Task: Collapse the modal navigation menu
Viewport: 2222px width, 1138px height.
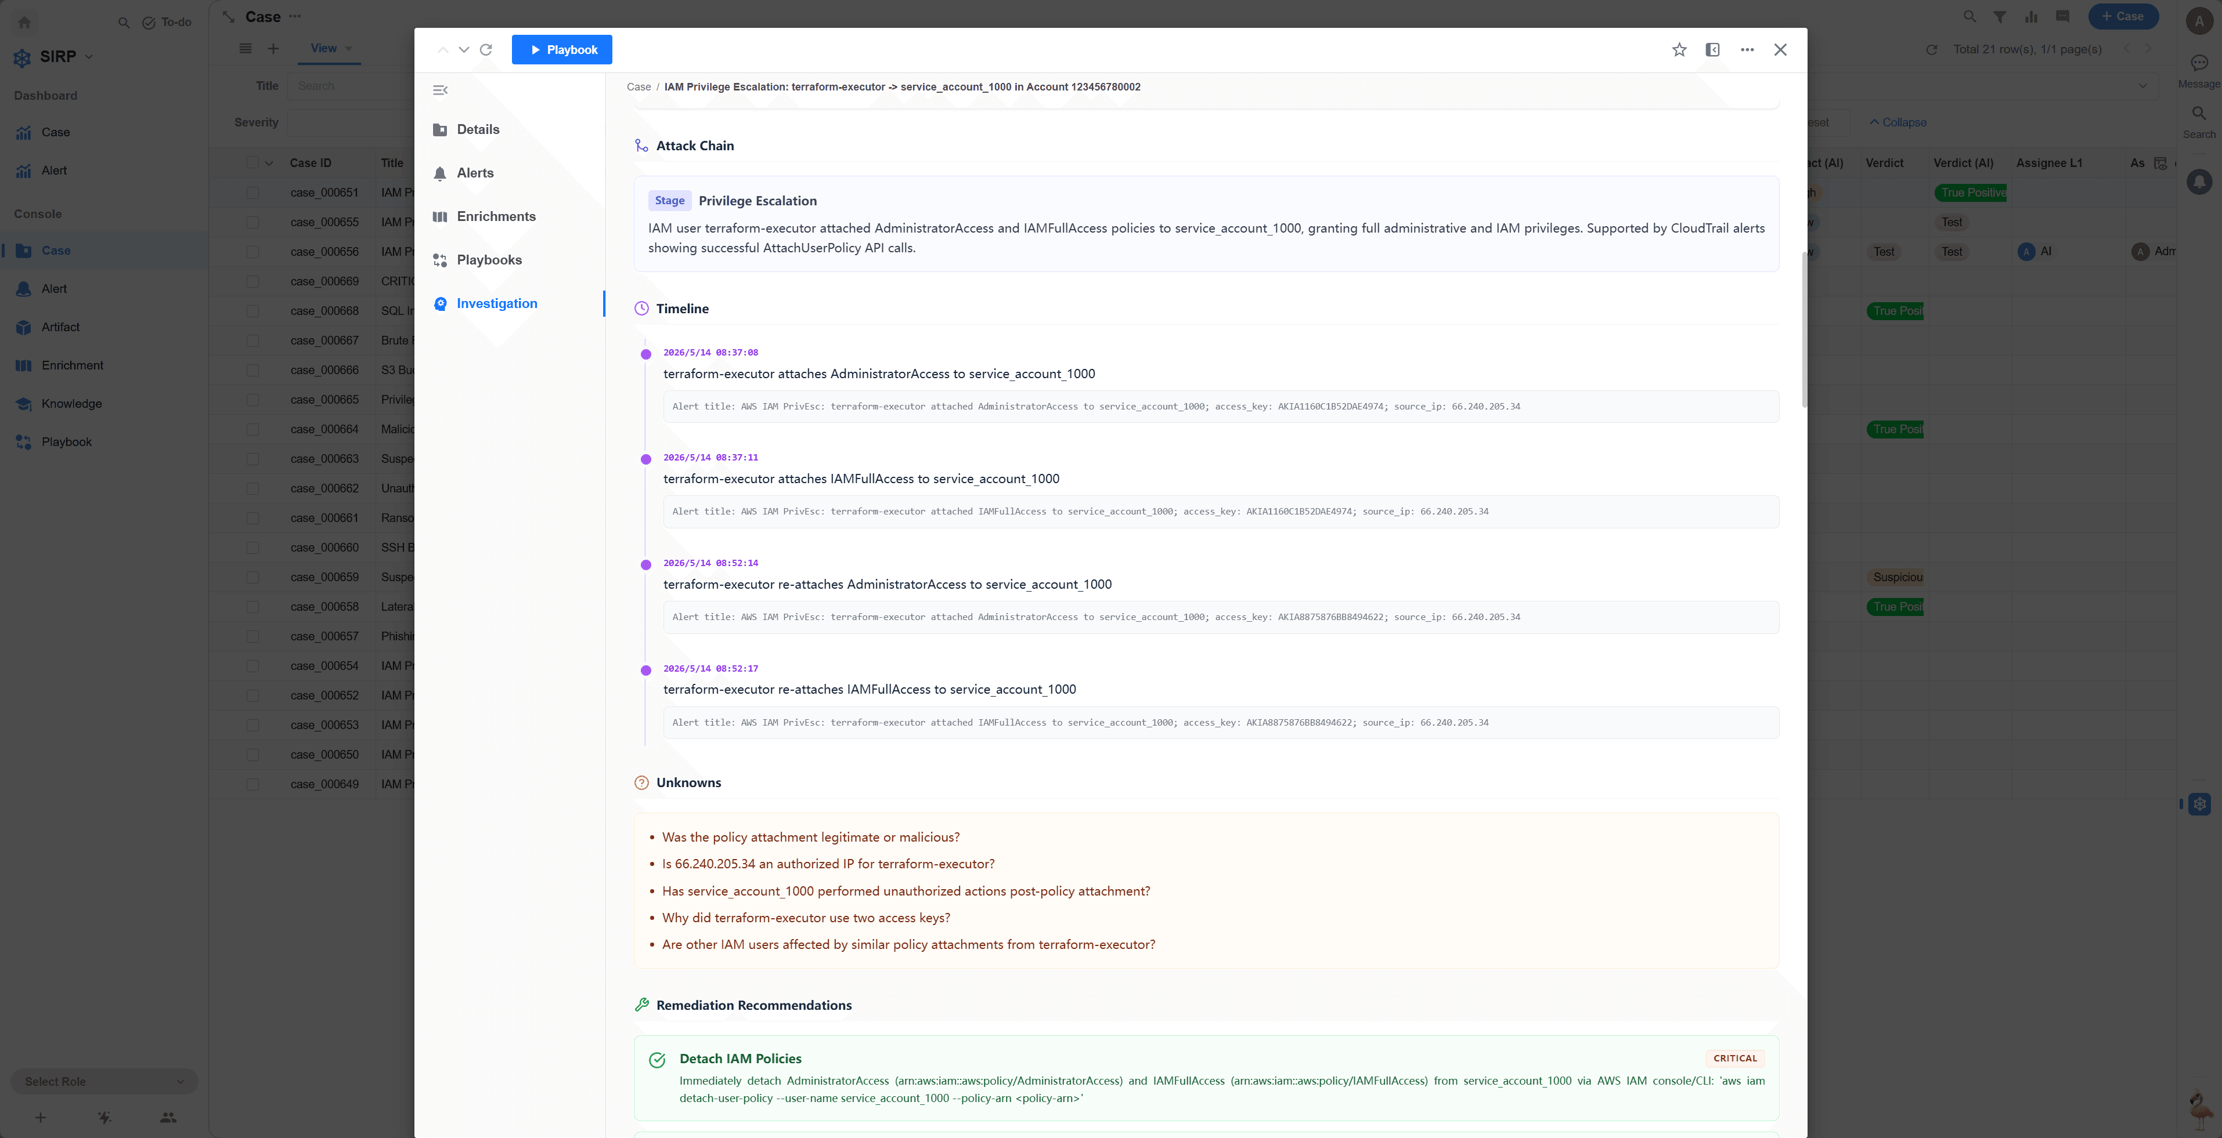Action: point(440,90)
